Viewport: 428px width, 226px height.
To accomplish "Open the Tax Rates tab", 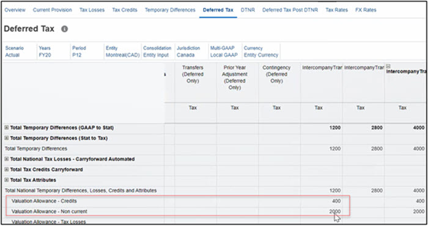I will click(x=336, y=10).
